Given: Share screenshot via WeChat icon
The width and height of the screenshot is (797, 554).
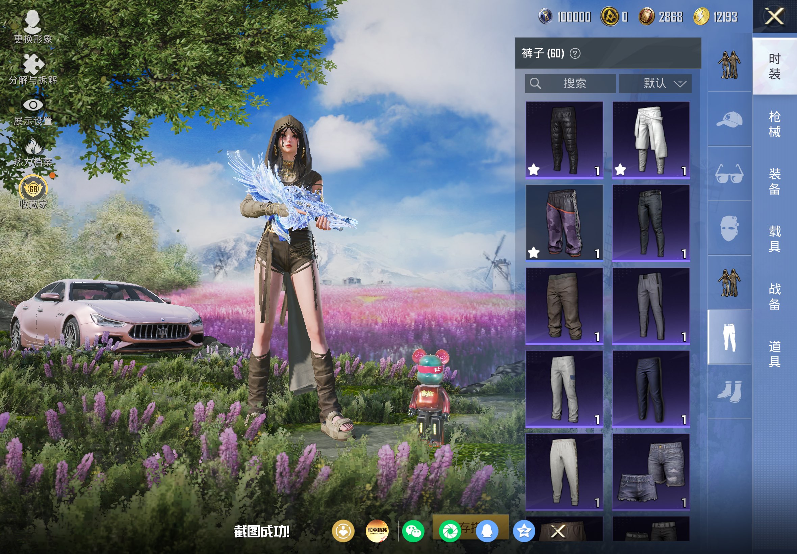Looking at the screenshot, I should (413, 531).
